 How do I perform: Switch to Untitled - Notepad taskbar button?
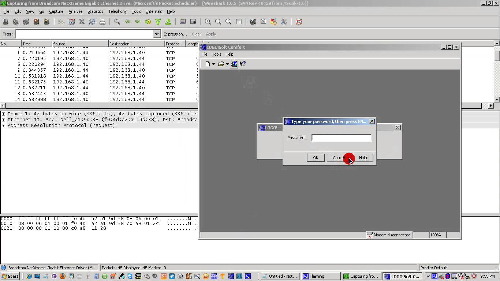click(280, 276)
